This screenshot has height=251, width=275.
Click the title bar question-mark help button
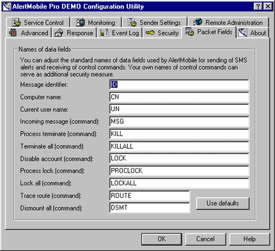click(258, 6)
